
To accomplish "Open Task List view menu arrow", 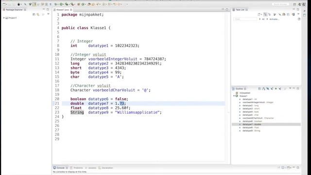I will point(298,14).
